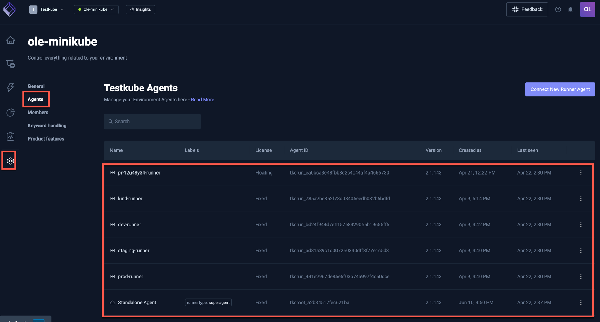Click the Testkube logo in the corner

9,9
